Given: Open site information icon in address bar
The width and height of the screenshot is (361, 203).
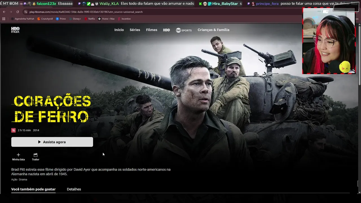Looking at the screenshot, I should click(x=26, y=12).
